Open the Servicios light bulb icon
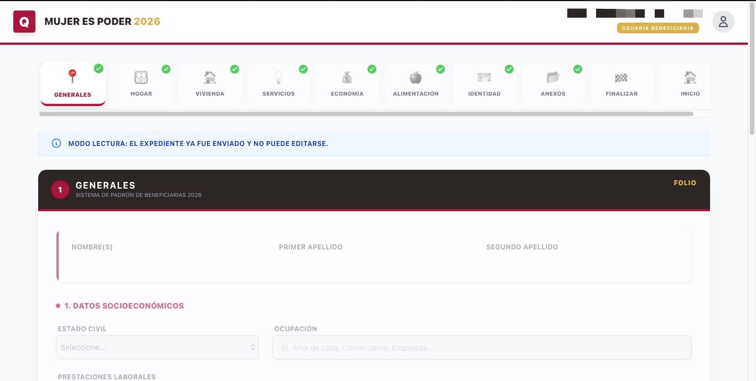756x381 pixels. coord(278,77)
